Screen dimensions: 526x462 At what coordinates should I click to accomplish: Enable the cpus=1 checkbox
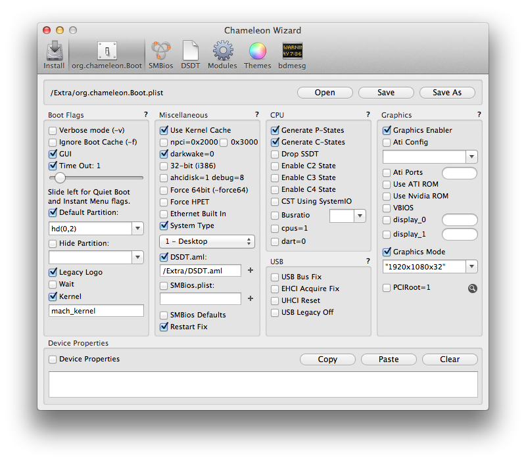point(275,229)
